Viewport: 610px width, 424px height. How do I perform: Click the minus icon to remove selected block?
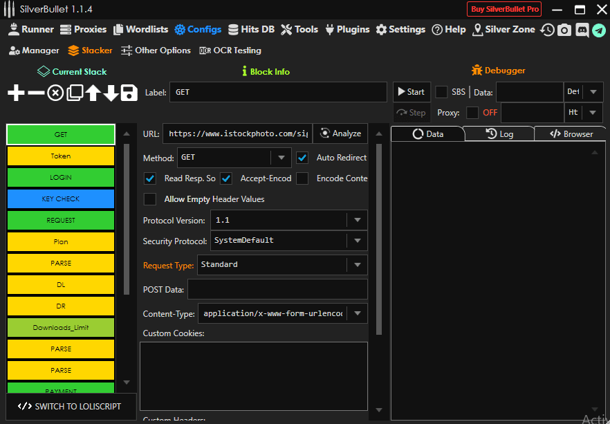(36, 93)
